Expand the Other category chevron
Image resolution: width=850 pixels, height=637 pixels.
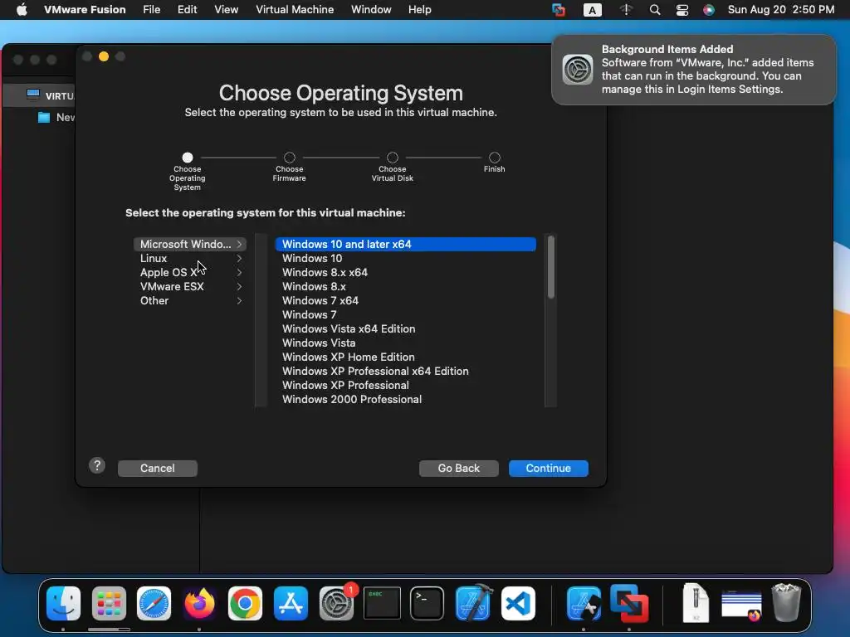pyautogui.click(x=239, y=300)
